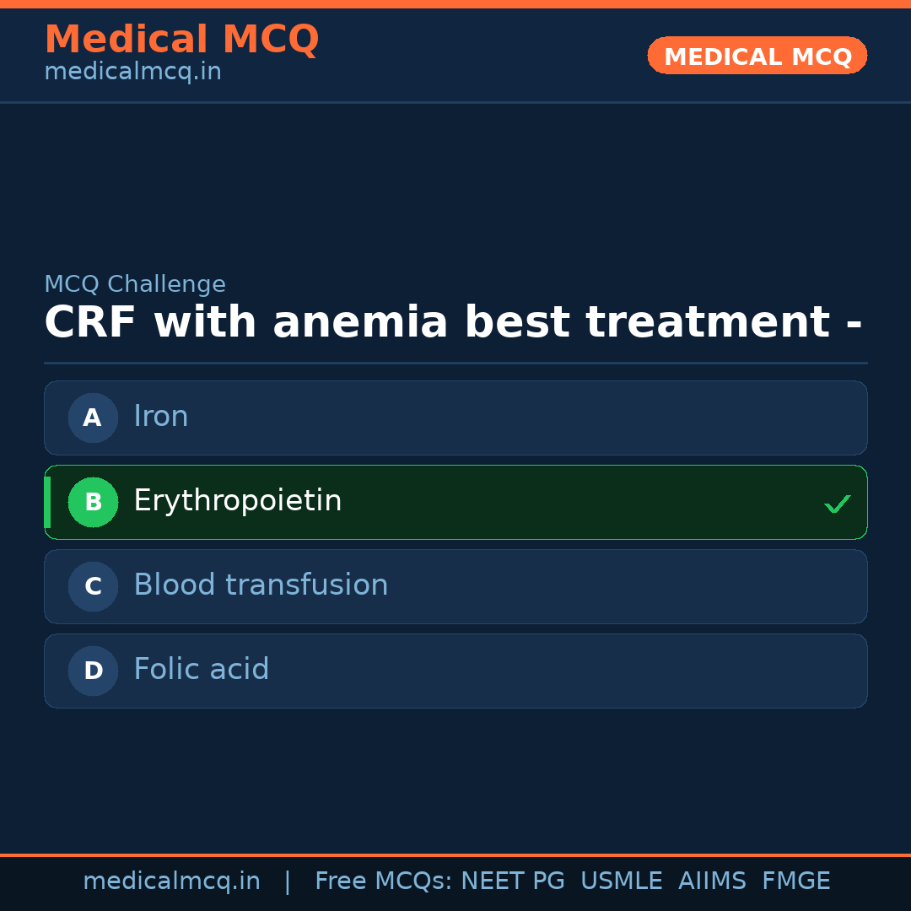
Task: Click the CRF with anemia question text
Action: (x=453, y=322)
